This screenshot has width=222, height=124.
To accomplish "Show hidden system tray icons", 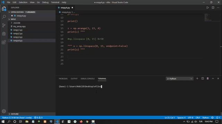I will (184, 122).
